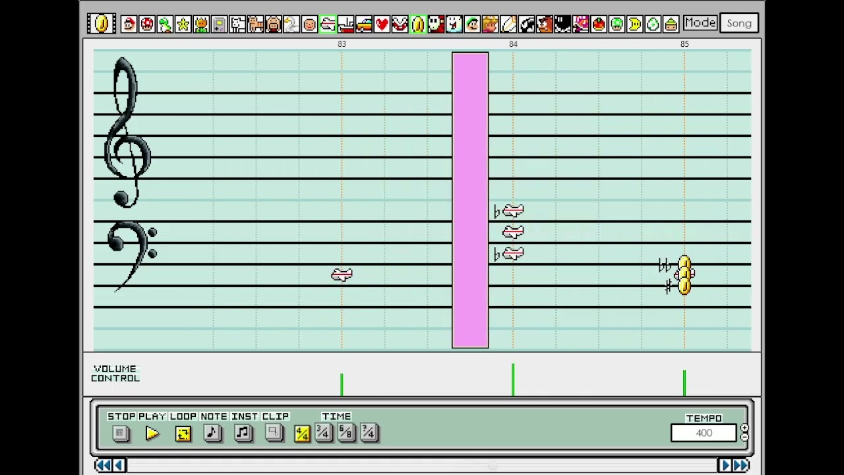
Task: Click the TIME label
Action: (336, 416)
